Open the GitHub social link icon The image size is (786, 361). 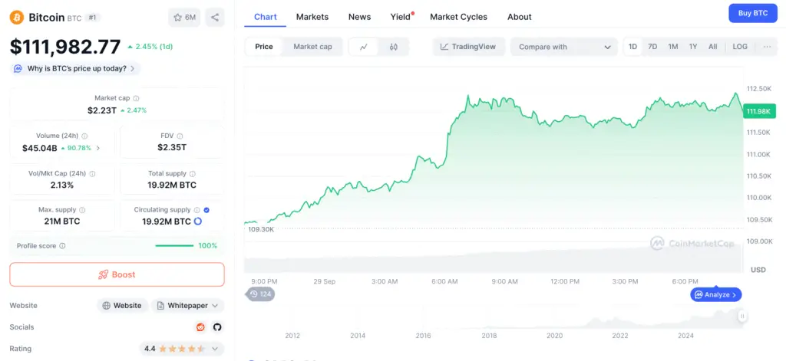(217, 327)
